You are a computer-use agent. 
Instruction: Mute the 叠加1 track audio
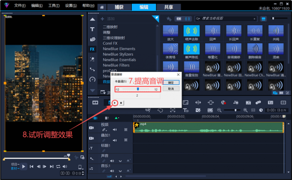(x=115, y=140)
